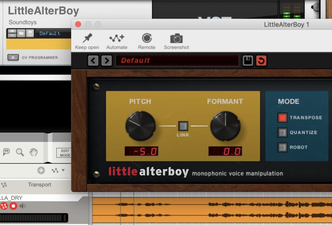Click the red reset preset button

pyautogui.click(x=261, y=61)
